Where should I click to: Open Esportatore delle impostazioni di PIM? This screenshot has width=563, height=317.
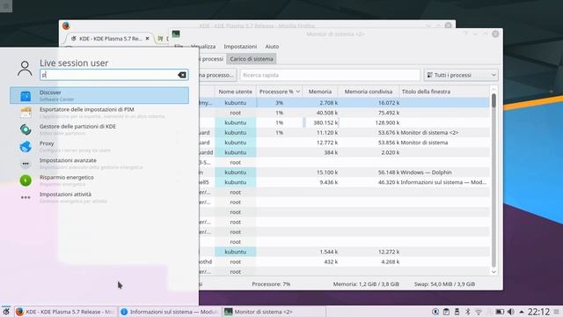click(x=99, y=113)
